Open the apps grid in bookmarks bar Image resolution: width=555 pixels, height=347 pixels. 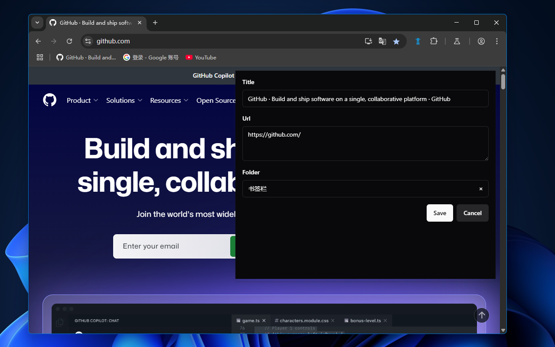[40, 57]
